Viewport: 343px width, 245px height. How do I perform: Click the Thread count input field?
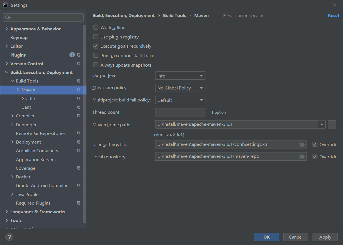click(x=180, y=112)
